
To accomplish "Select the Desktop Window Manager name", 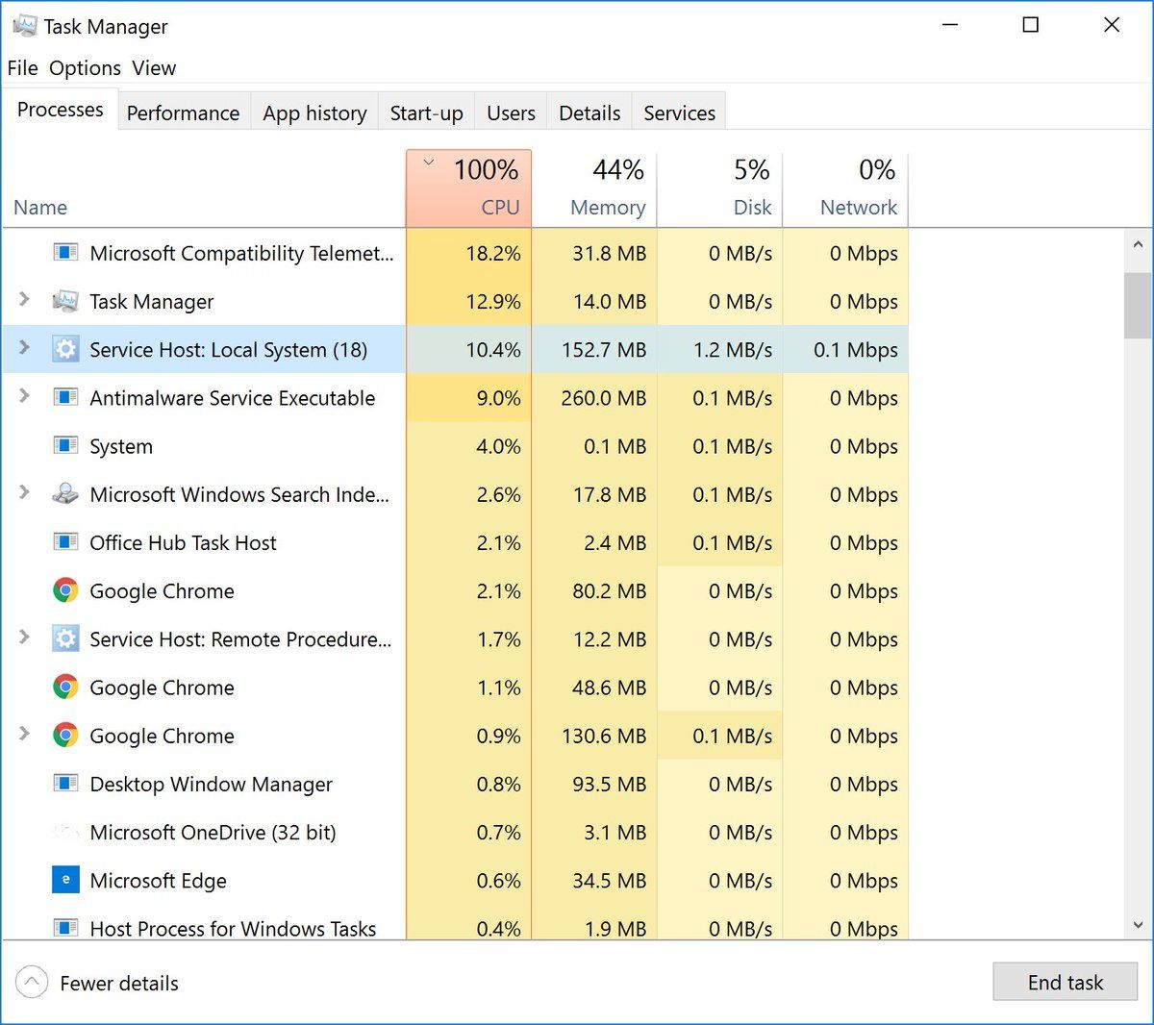I will [x=211, y=785].
